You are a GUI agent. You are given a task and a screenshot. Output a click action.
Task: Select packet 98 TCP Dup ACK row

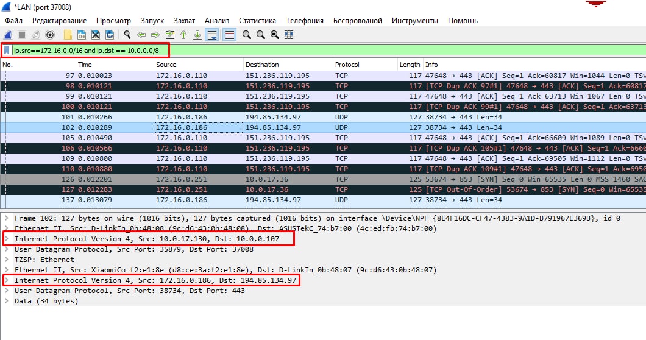tap(323, 86)
